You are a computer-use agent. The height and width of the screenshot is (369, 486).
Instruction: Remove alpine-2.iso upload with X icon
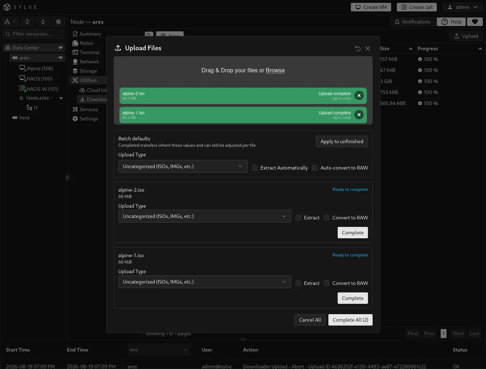pyautogui.click(x=359, y=95)
